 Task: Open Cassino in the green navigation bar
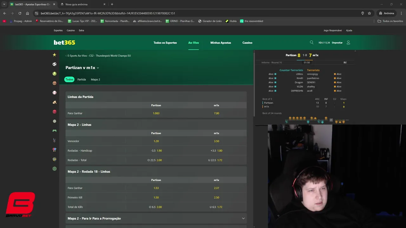coord(247,42)
